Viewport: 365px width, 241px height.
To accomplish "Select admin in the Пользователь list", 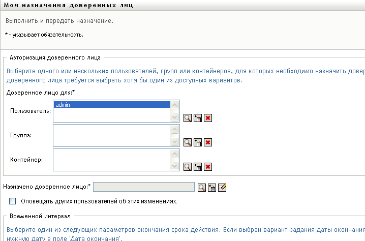I will 111,104.
